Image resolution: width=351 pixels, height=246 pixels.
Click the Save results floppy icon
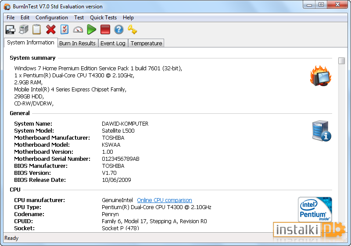coord(10,29)
